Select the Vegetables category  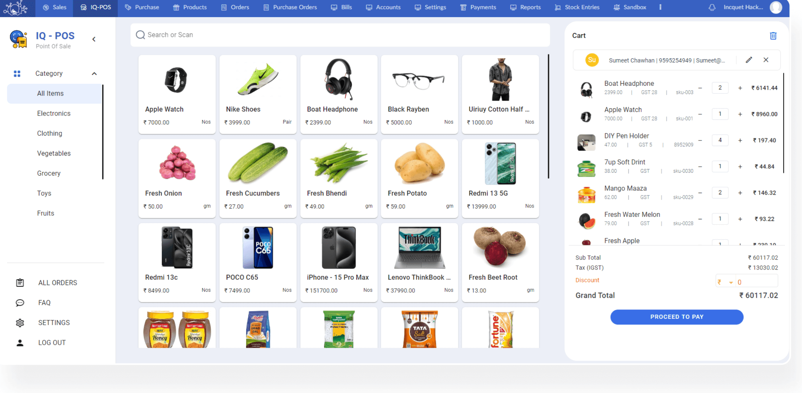54,153
